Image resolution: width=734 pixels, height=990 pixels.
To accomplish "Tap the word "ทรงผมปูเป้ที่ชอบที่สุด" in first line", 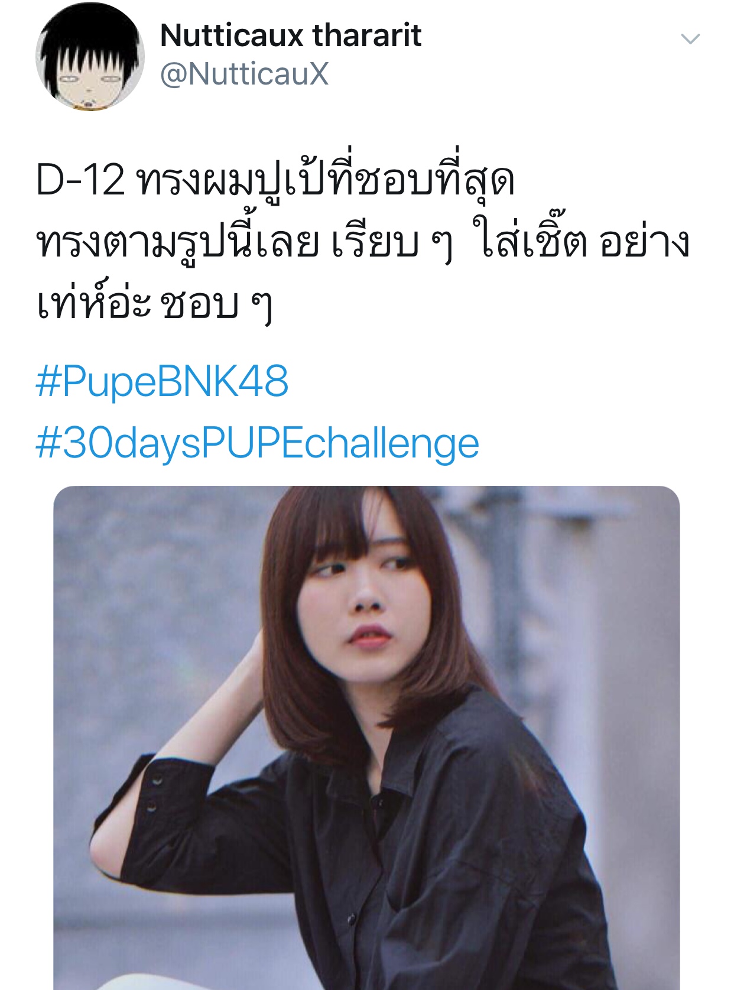I will click(x=325, y=176).
